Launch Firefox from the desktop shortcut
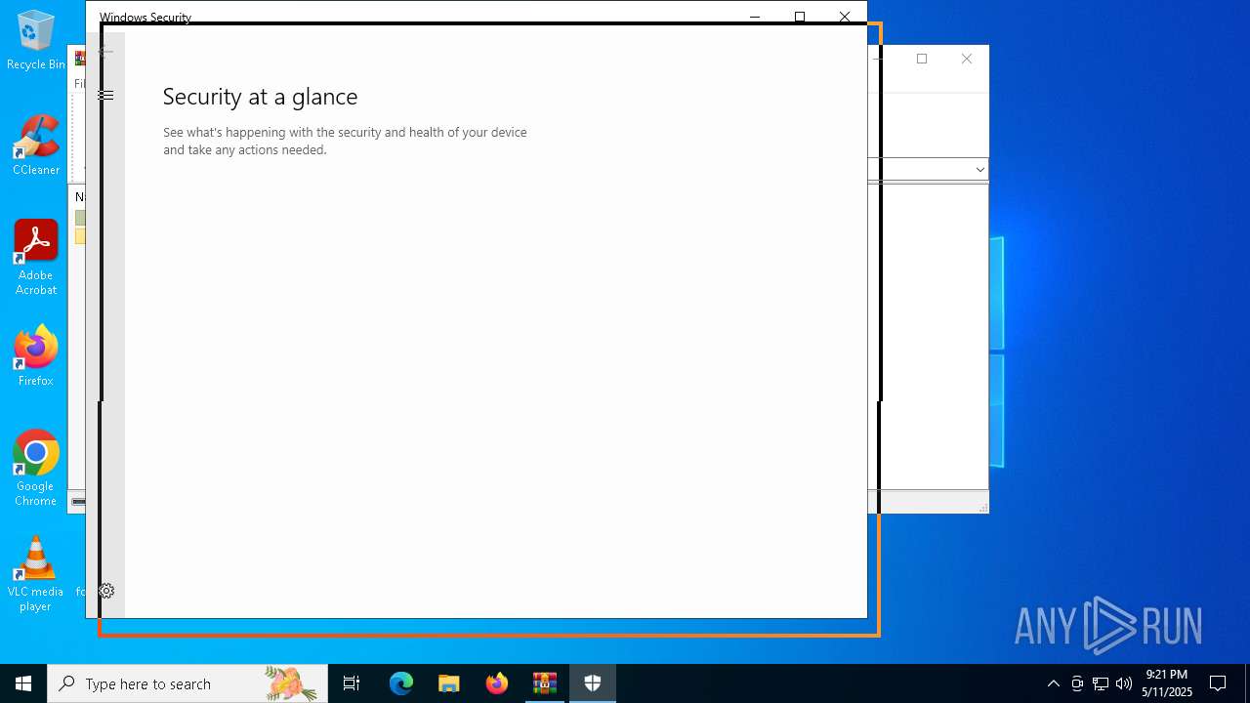Viewport: 1250px width, 703px height. [x=36, y=356]
